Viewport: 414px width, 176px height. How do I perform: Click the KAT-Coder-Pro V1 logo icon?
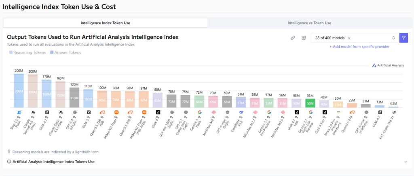click(x=393, y=112)
